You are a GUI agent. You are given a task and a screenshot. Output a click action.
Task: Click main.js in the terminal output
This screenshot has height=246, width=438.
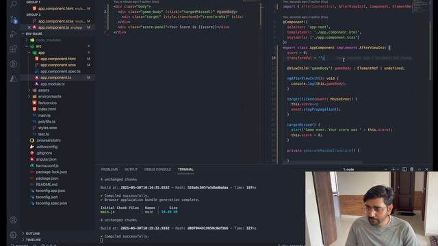click(107, 212)
